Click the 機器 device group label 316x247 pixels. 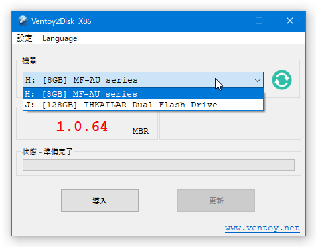[29, 60]
